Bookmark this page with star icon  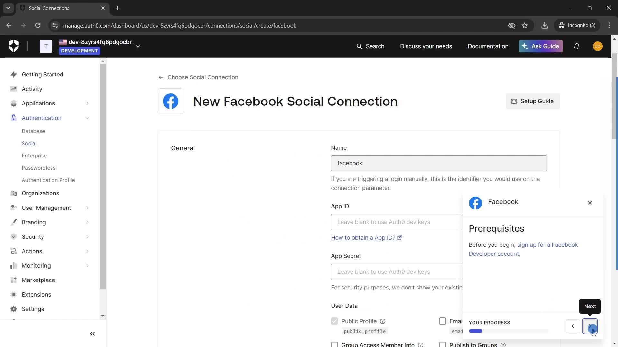coord(525,25)
